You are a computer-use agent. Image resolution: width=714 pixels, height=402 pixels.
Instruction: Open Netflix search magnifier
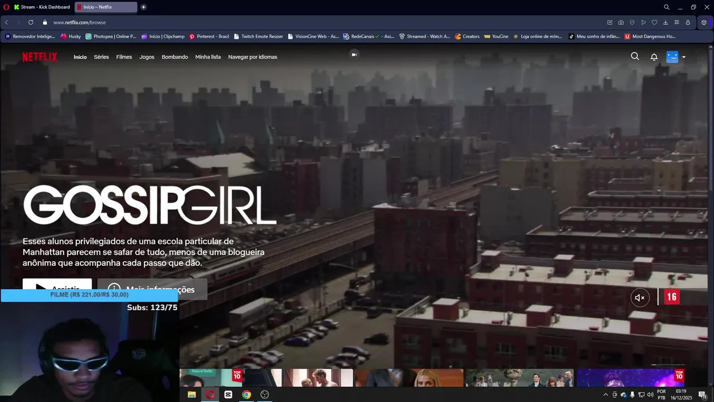(x=635, y=56)
